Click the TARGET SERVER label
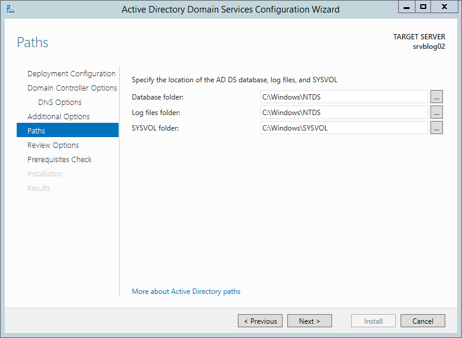The width and height of the screenshot is (462, 338). tap(419, 37)
